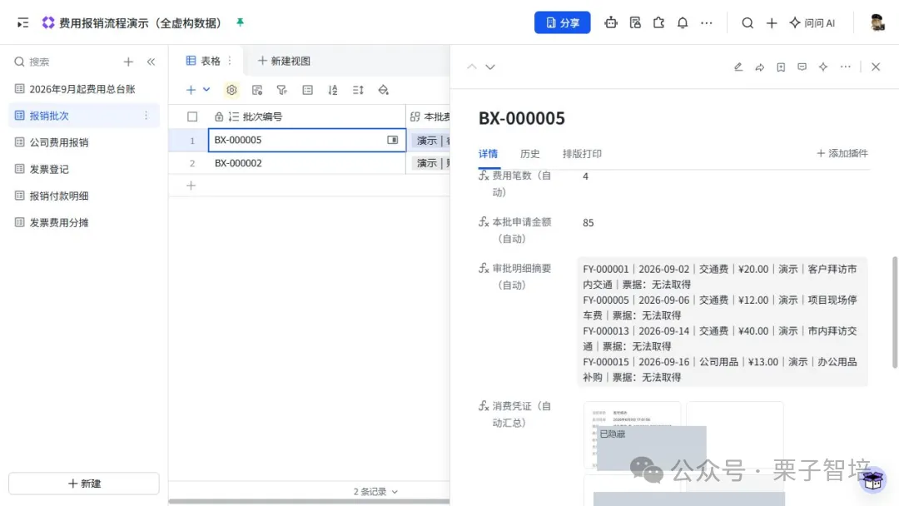Open the user avatar menu
The height and width of the screenshot is (506, 899).
click(x=877, y=23)
